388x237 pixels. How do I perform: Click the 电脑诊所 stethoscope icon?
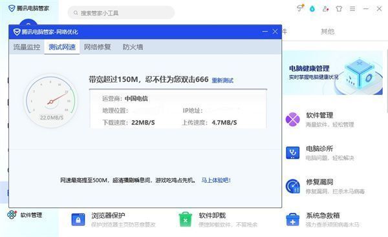[x=293, y=153]
